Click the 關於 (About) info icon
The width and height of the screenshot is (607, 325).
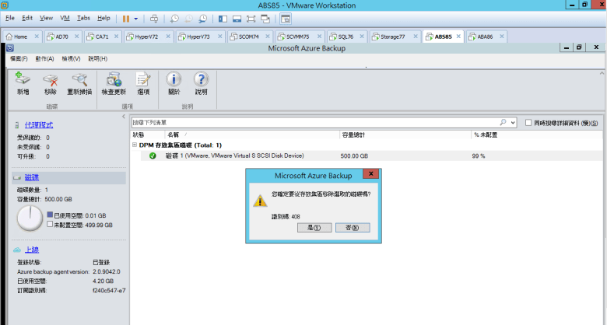(174, 80)
